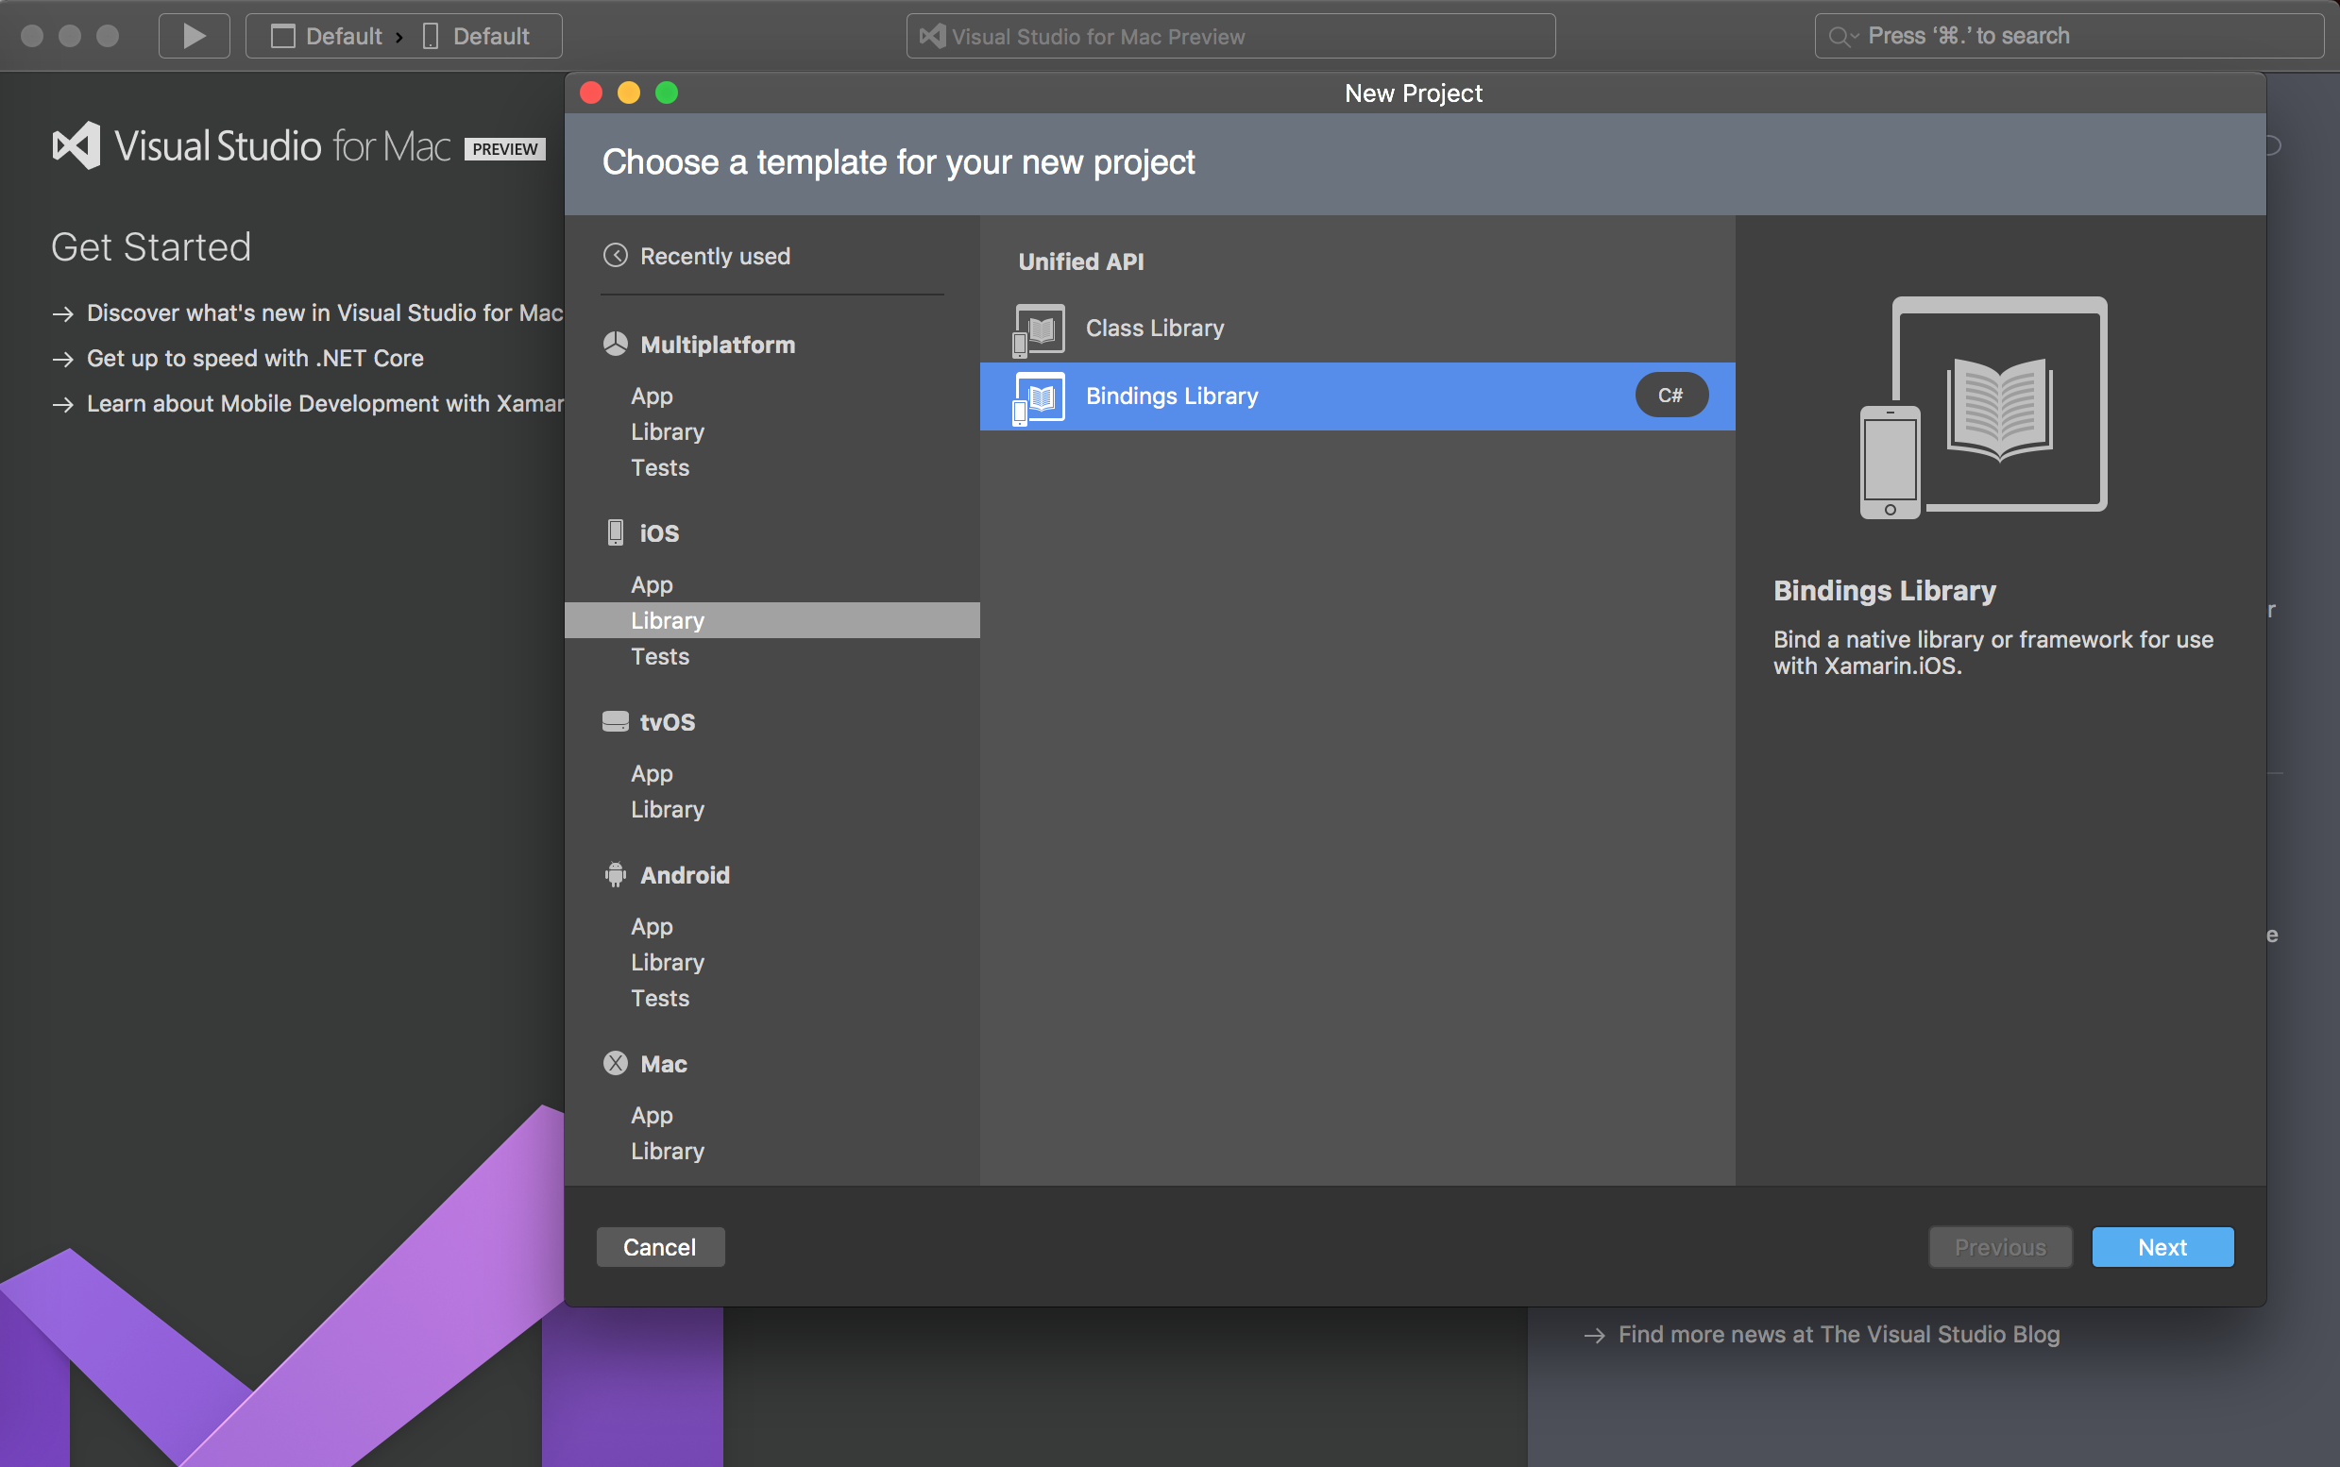Open the Default device target selector
2340x1467 pixels.
[x=477, y=36]
